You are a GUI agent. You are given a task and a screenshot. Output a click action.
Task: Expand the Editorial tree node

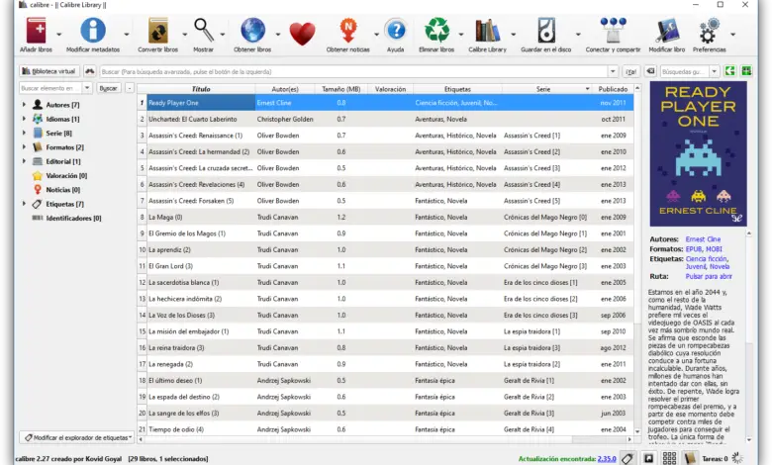(x=24, y=161)
